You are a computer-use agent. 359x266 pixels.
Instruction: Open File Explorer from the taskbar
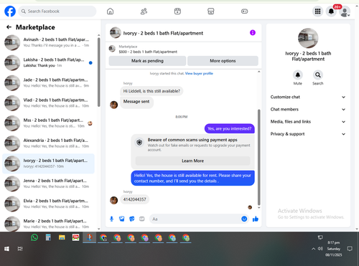click(x=62, y=237)
